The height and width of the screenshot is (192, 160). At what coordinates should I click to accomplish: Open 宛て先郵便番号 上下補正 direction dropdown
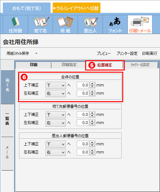(x=56, y=115)
